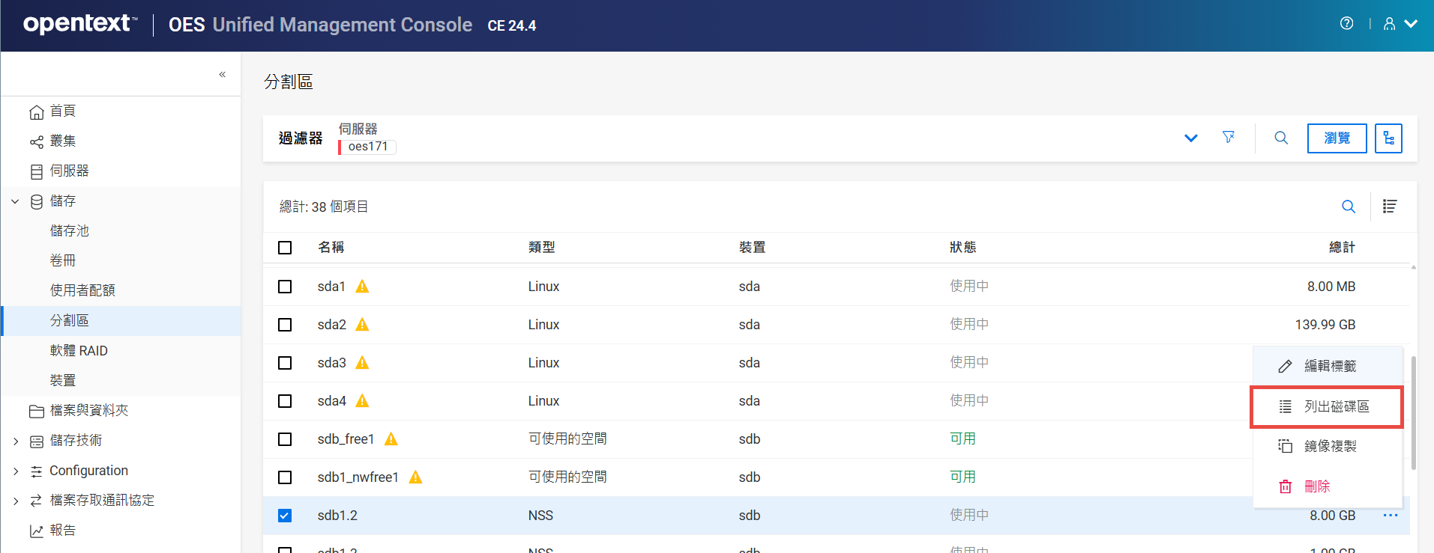Expand the 檔案存取通訊協定 section
The height and width of the screenshot is (553, 1434).
pyautogui.click(x=15, y=501)
